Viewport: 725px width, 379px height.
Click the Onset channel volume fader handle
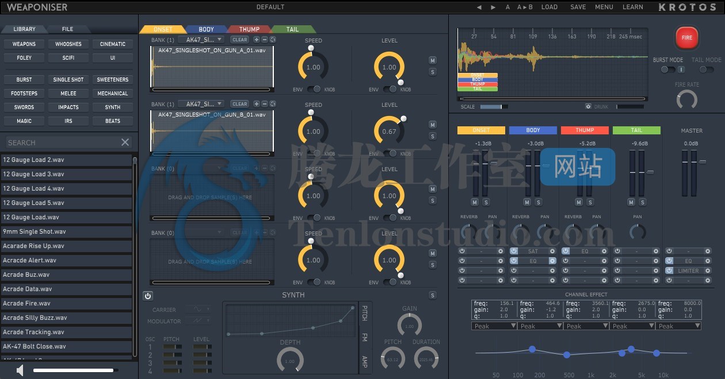495,163
